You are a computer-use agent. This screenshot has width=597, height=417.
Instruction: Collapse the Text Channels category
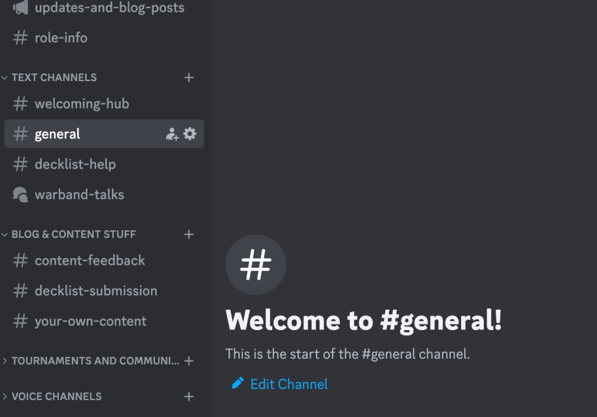point(54,78)
